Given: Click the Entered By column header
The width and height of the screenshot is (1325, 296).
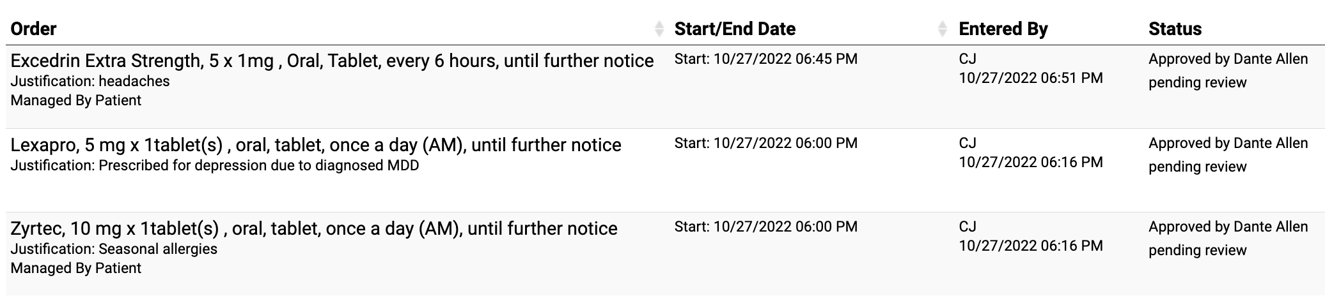Looking at the screenshot, I should coord(1003,29).
